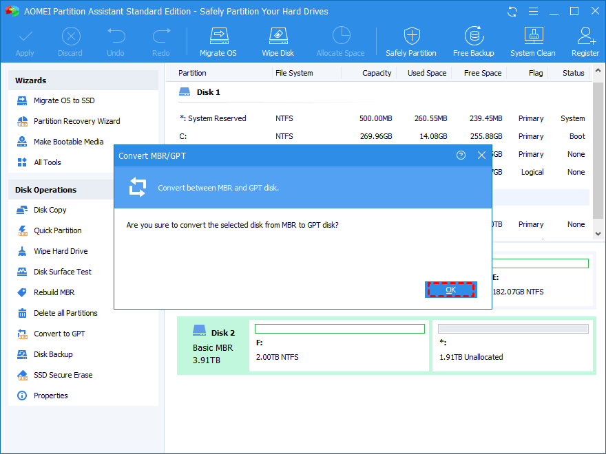606x454 pixels.
Task: Click the Partition column header
Action: (x=192, y=73)
